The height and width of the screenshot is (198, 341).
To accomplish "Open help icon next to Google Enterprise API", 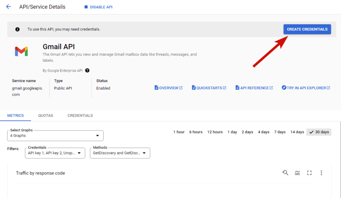I will (87, 70).
